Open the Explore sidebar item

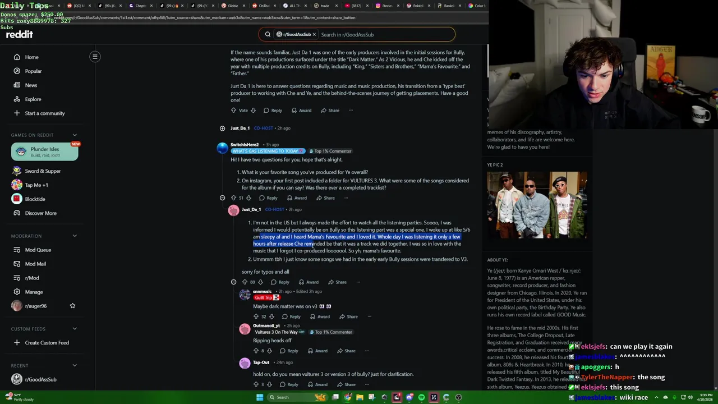(33, 99)
